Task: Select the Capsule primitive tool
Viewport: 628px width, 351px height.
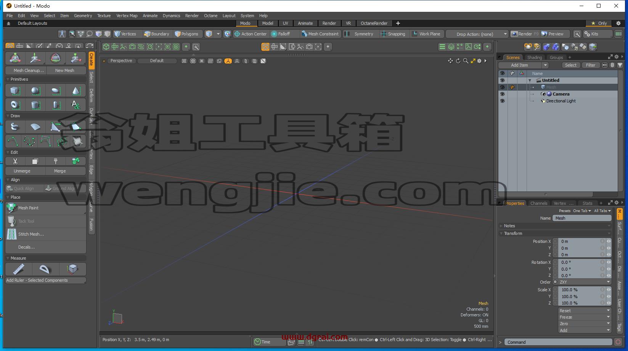Action: tap(56, 105)
